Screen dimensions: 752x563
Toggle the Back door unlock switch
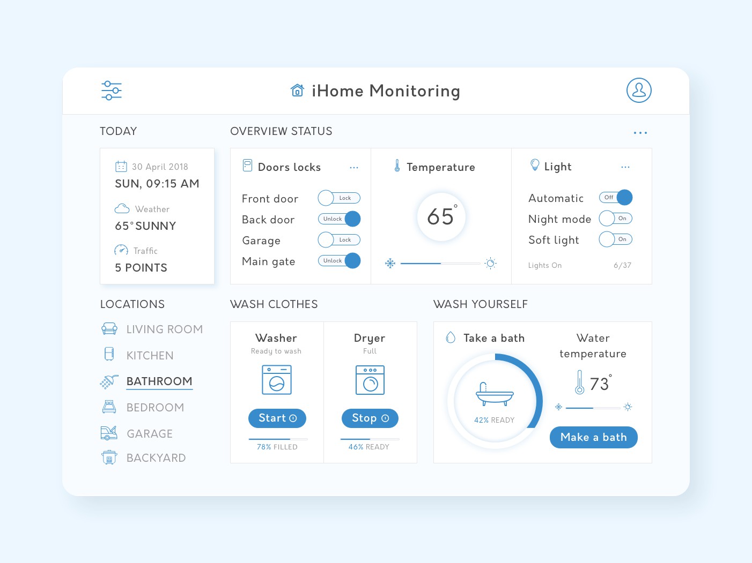click(339, 219)
